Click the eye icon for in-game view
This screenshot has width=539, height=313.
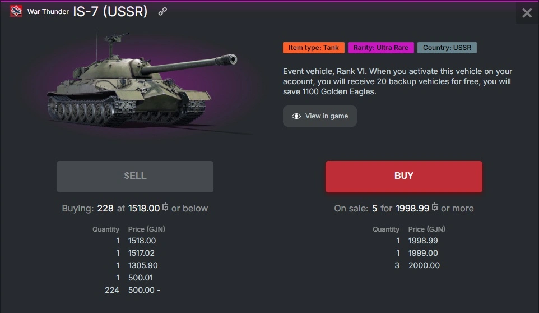[296, 116]
